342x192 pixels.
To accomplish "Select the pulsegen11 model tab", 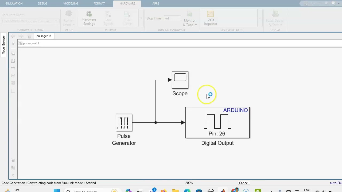I will click(44, 36).
